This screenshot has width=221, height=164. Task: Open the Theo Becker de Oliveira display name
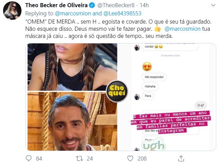(56, 5)
